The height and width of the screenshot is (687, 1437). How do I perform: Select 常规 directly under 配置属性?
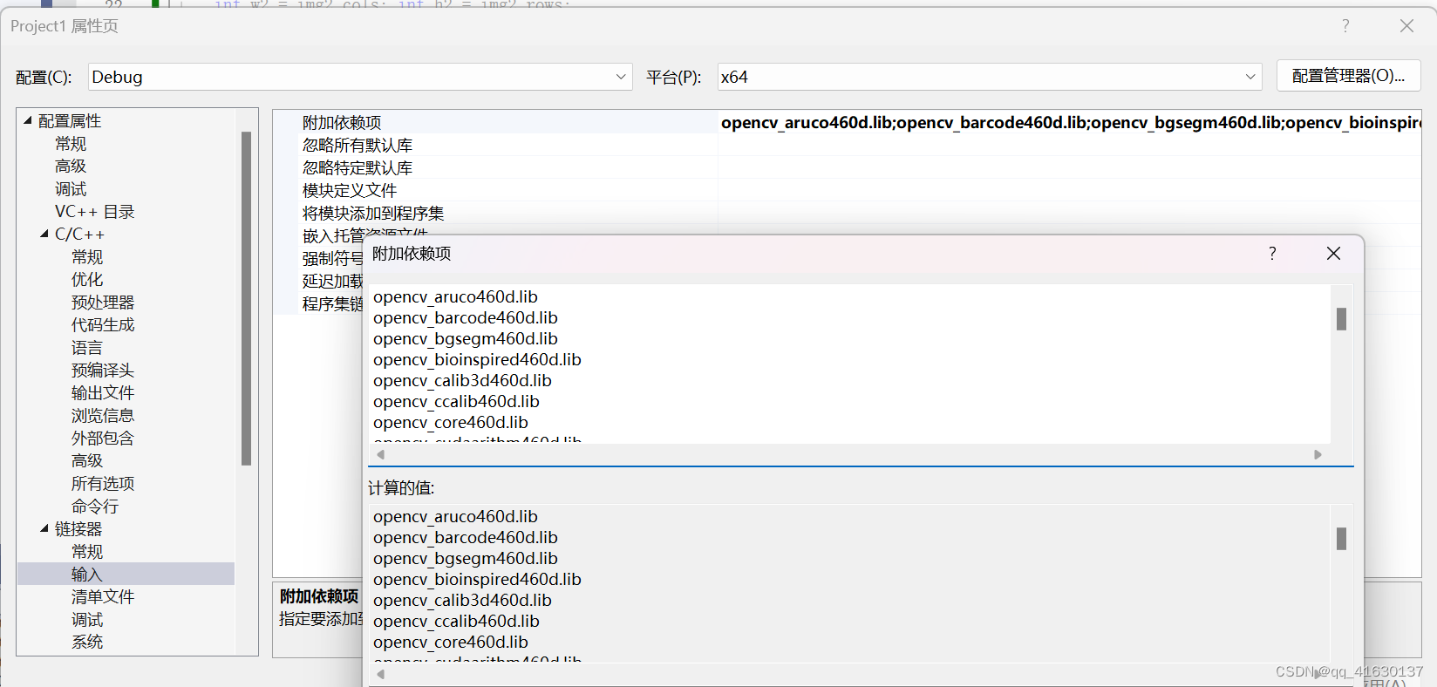[x=71, y=144]
